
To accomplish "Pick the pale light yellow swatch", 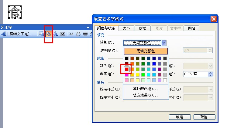I will 138,80.
